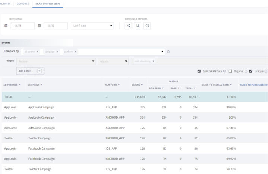Click info icon next to Compare by field
This screenshot has height=174, width=268.
(x=168, y=52)
